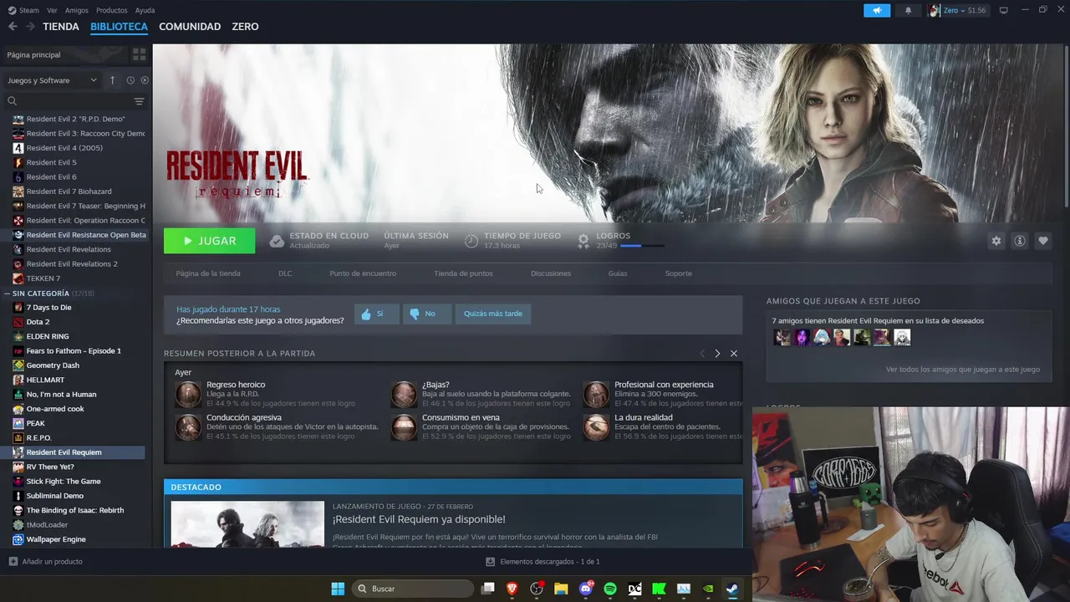Go back with the left navigation arrow

tap(13, 27)
